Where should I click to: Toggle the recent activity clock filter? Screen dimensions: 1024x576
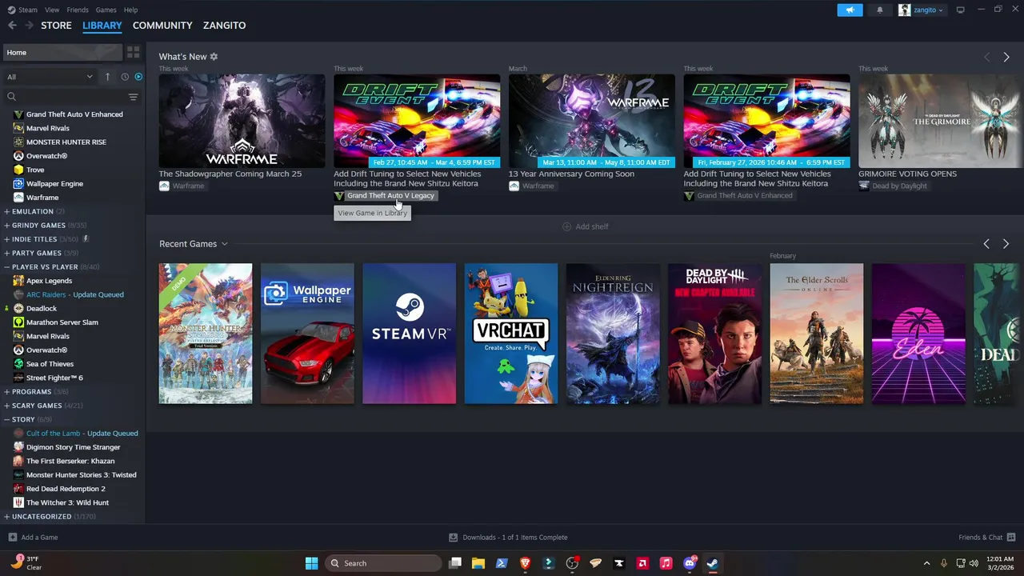125,77
